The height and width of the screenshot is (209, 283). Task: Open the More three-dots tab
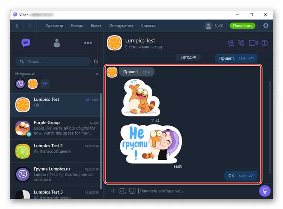tap(88, 43)
